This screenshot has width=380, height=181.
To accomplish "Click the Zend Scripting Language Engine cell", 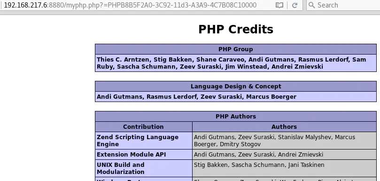I will (143, 141).
